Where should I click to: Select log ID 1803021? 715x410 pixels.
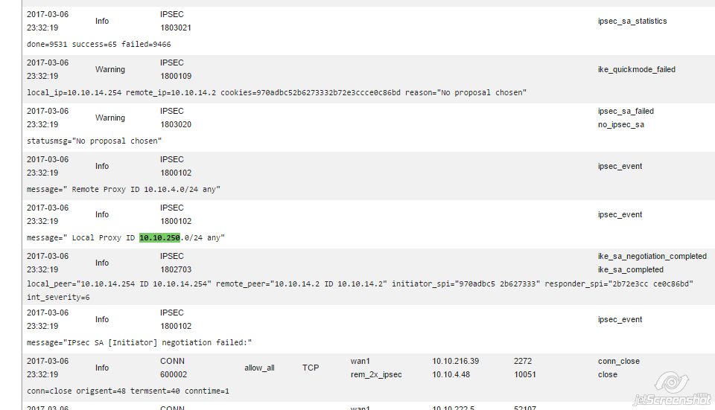(176, 28)
